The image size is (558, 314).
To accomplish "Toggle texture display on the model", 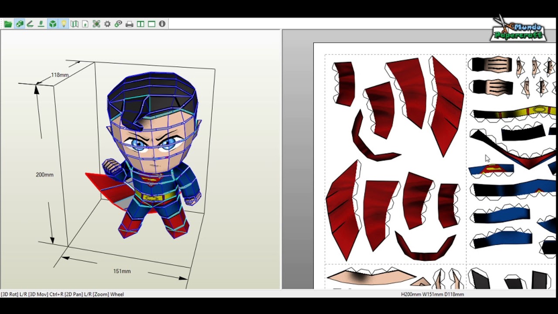I will 19,24.
